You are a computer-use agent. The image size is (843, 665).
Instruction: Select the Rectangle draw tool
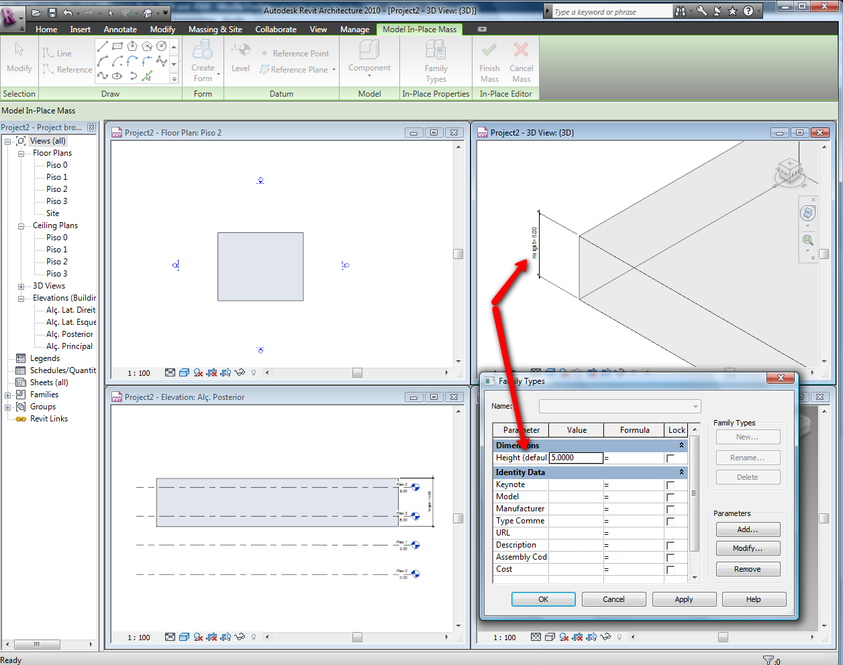[117, 46]
